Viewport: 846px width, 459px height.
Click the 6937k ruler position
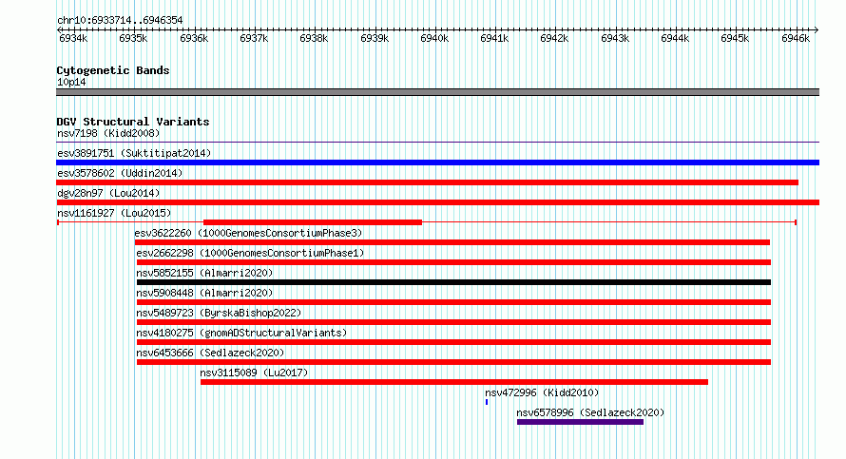point(254,38)
